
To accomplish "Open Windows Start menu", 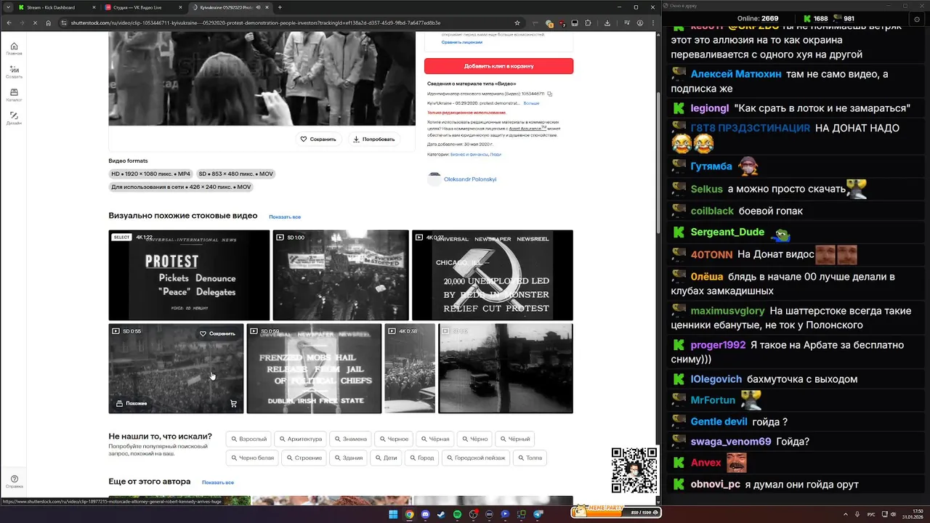I will 393,514.
